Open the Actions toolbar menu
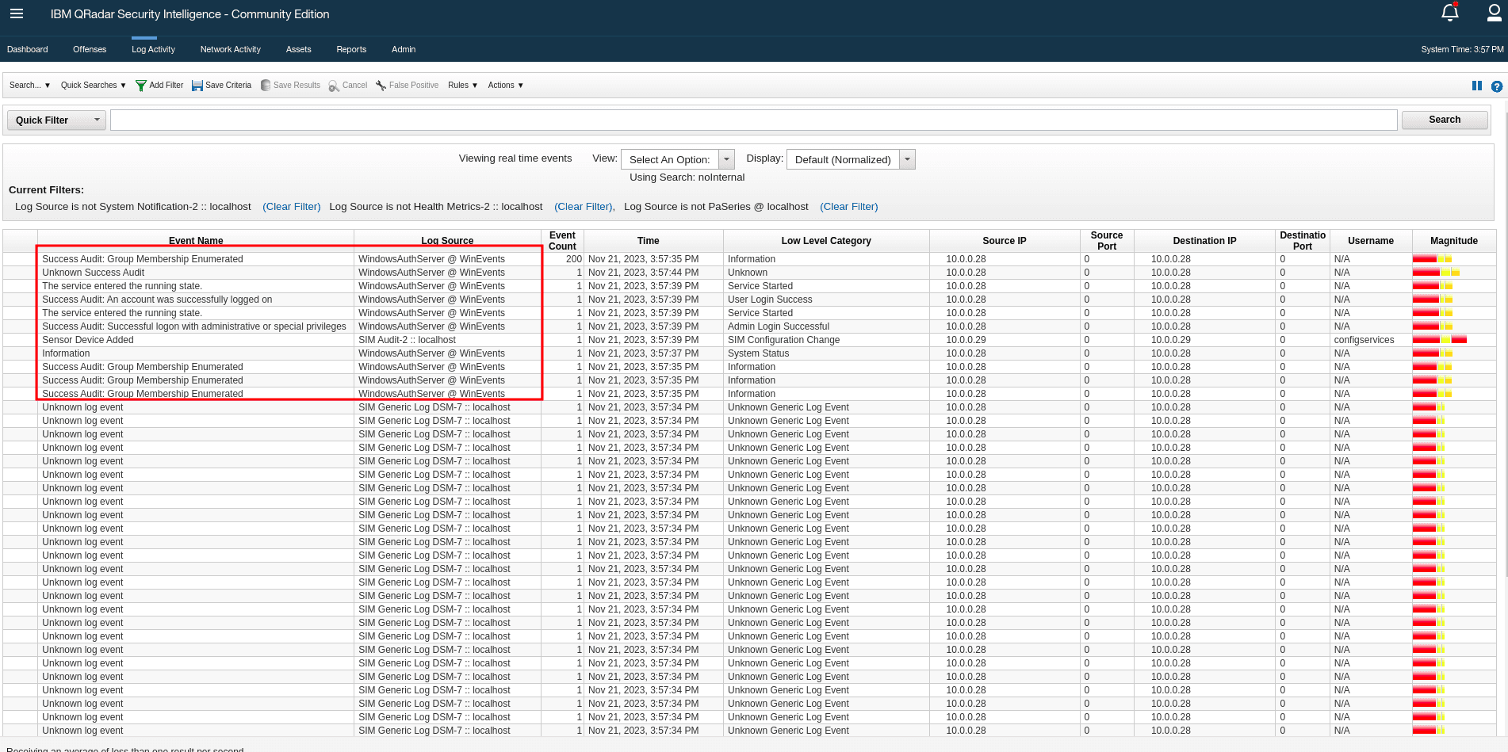1508x752 pixels. pyautogui.click(x=505, y=86)
